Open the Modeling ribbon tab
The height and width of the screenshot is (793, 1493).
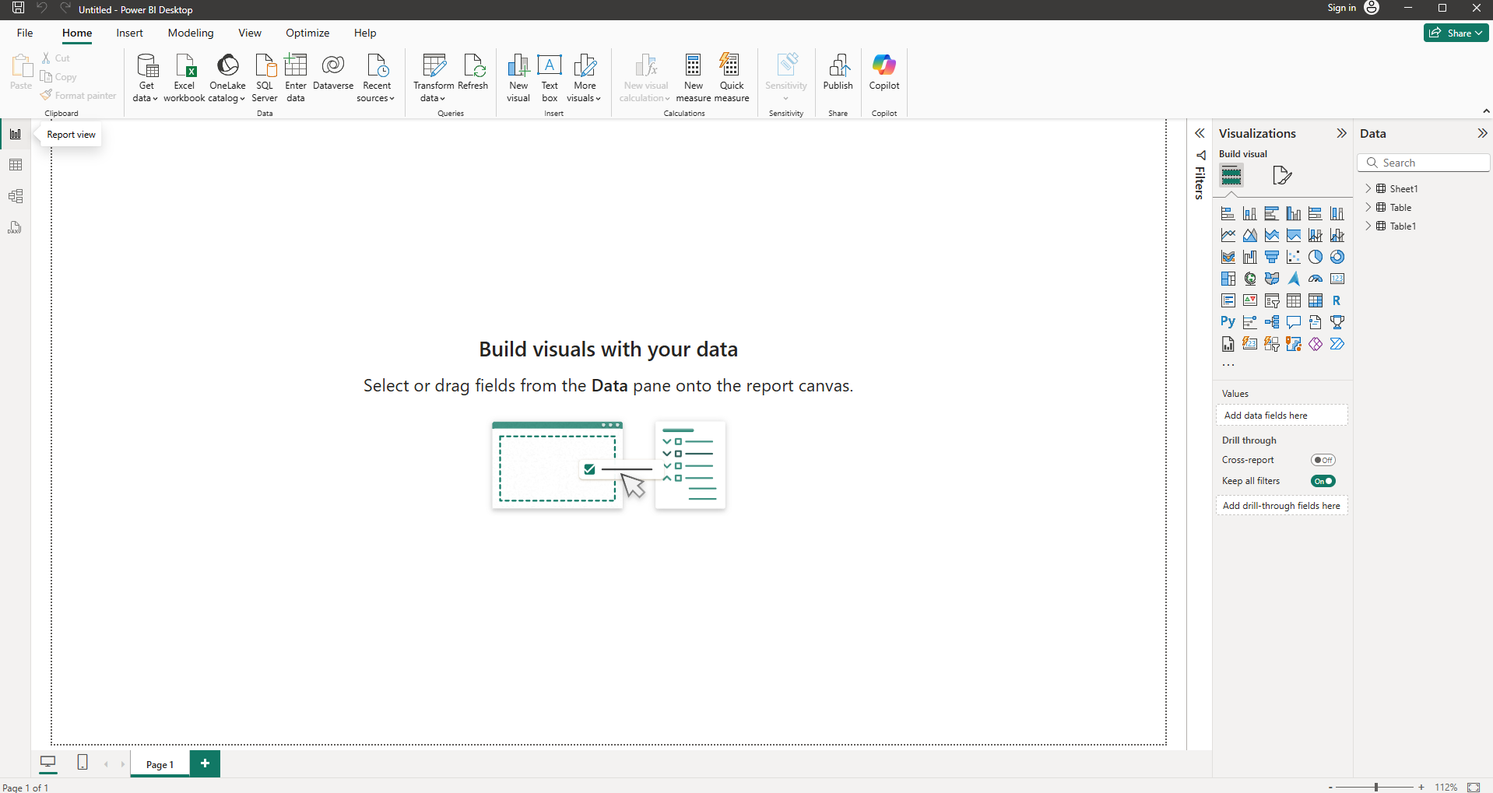pyautogui.click(x=191, y=33)
